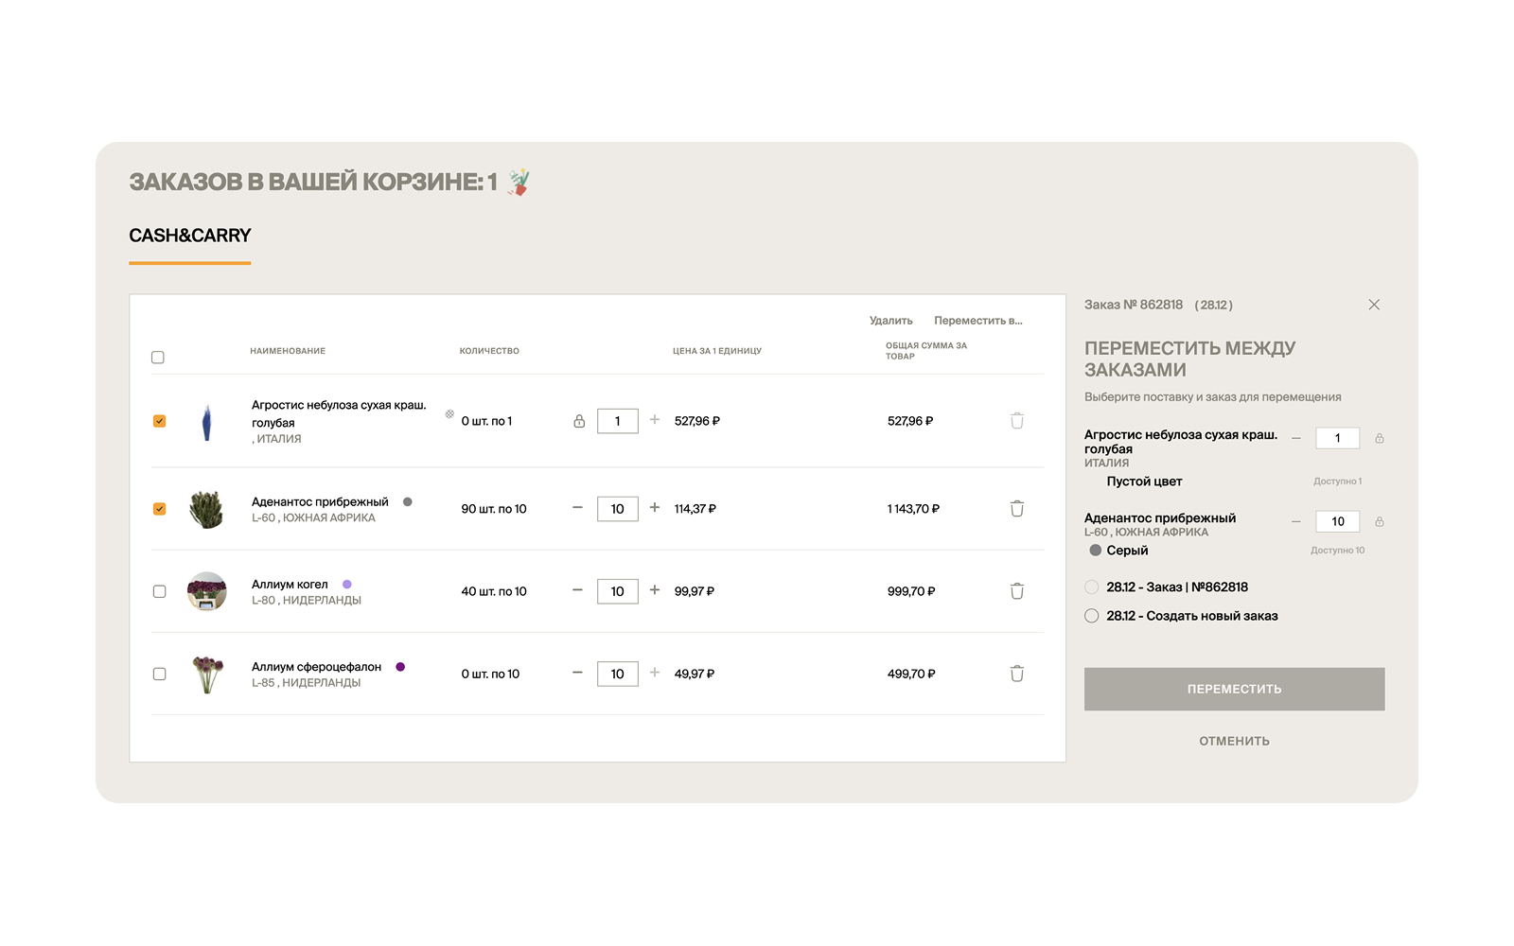Delete the Агростис небулоза row with trash icon
1514x946 pixels.
(x=1016, y=421)
